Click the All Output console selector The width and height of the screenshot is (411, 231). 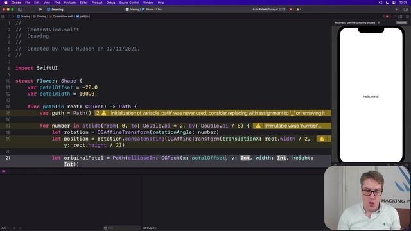pyautogui.click(x=150, y=228)
